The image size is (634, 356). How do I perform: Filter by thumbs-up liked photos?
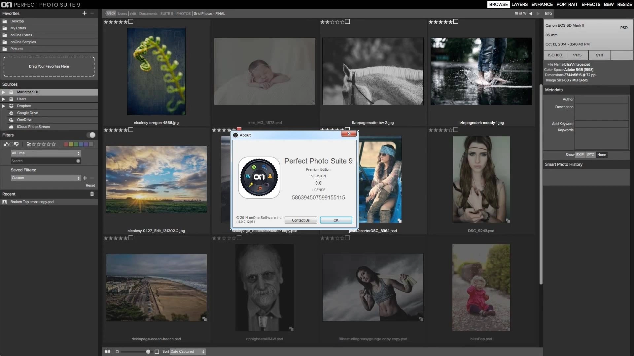coord(6,144)
